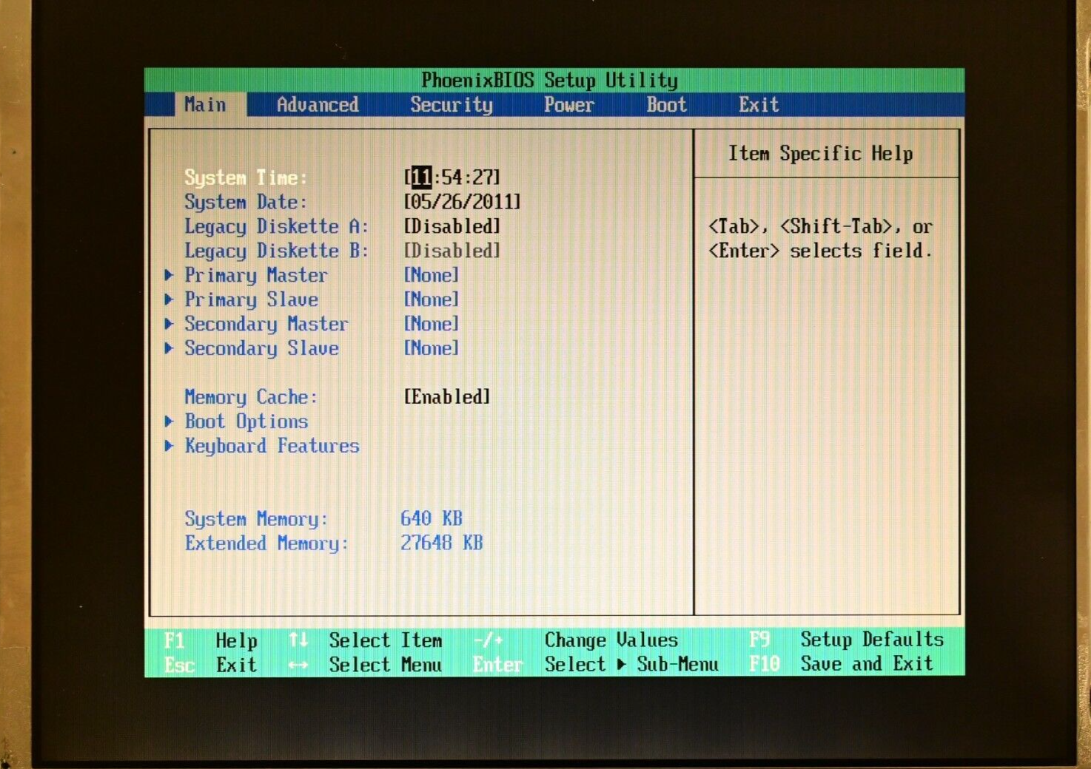The image size is (1091, 769).
Task: Click the F10 Save and Exit hint
Action: pos(842,664)
